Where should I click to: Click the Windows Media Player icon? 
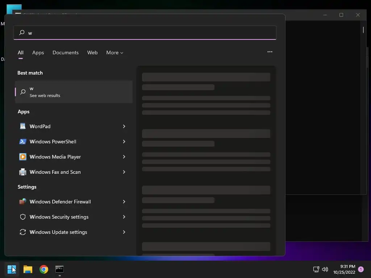pos(23,157)
